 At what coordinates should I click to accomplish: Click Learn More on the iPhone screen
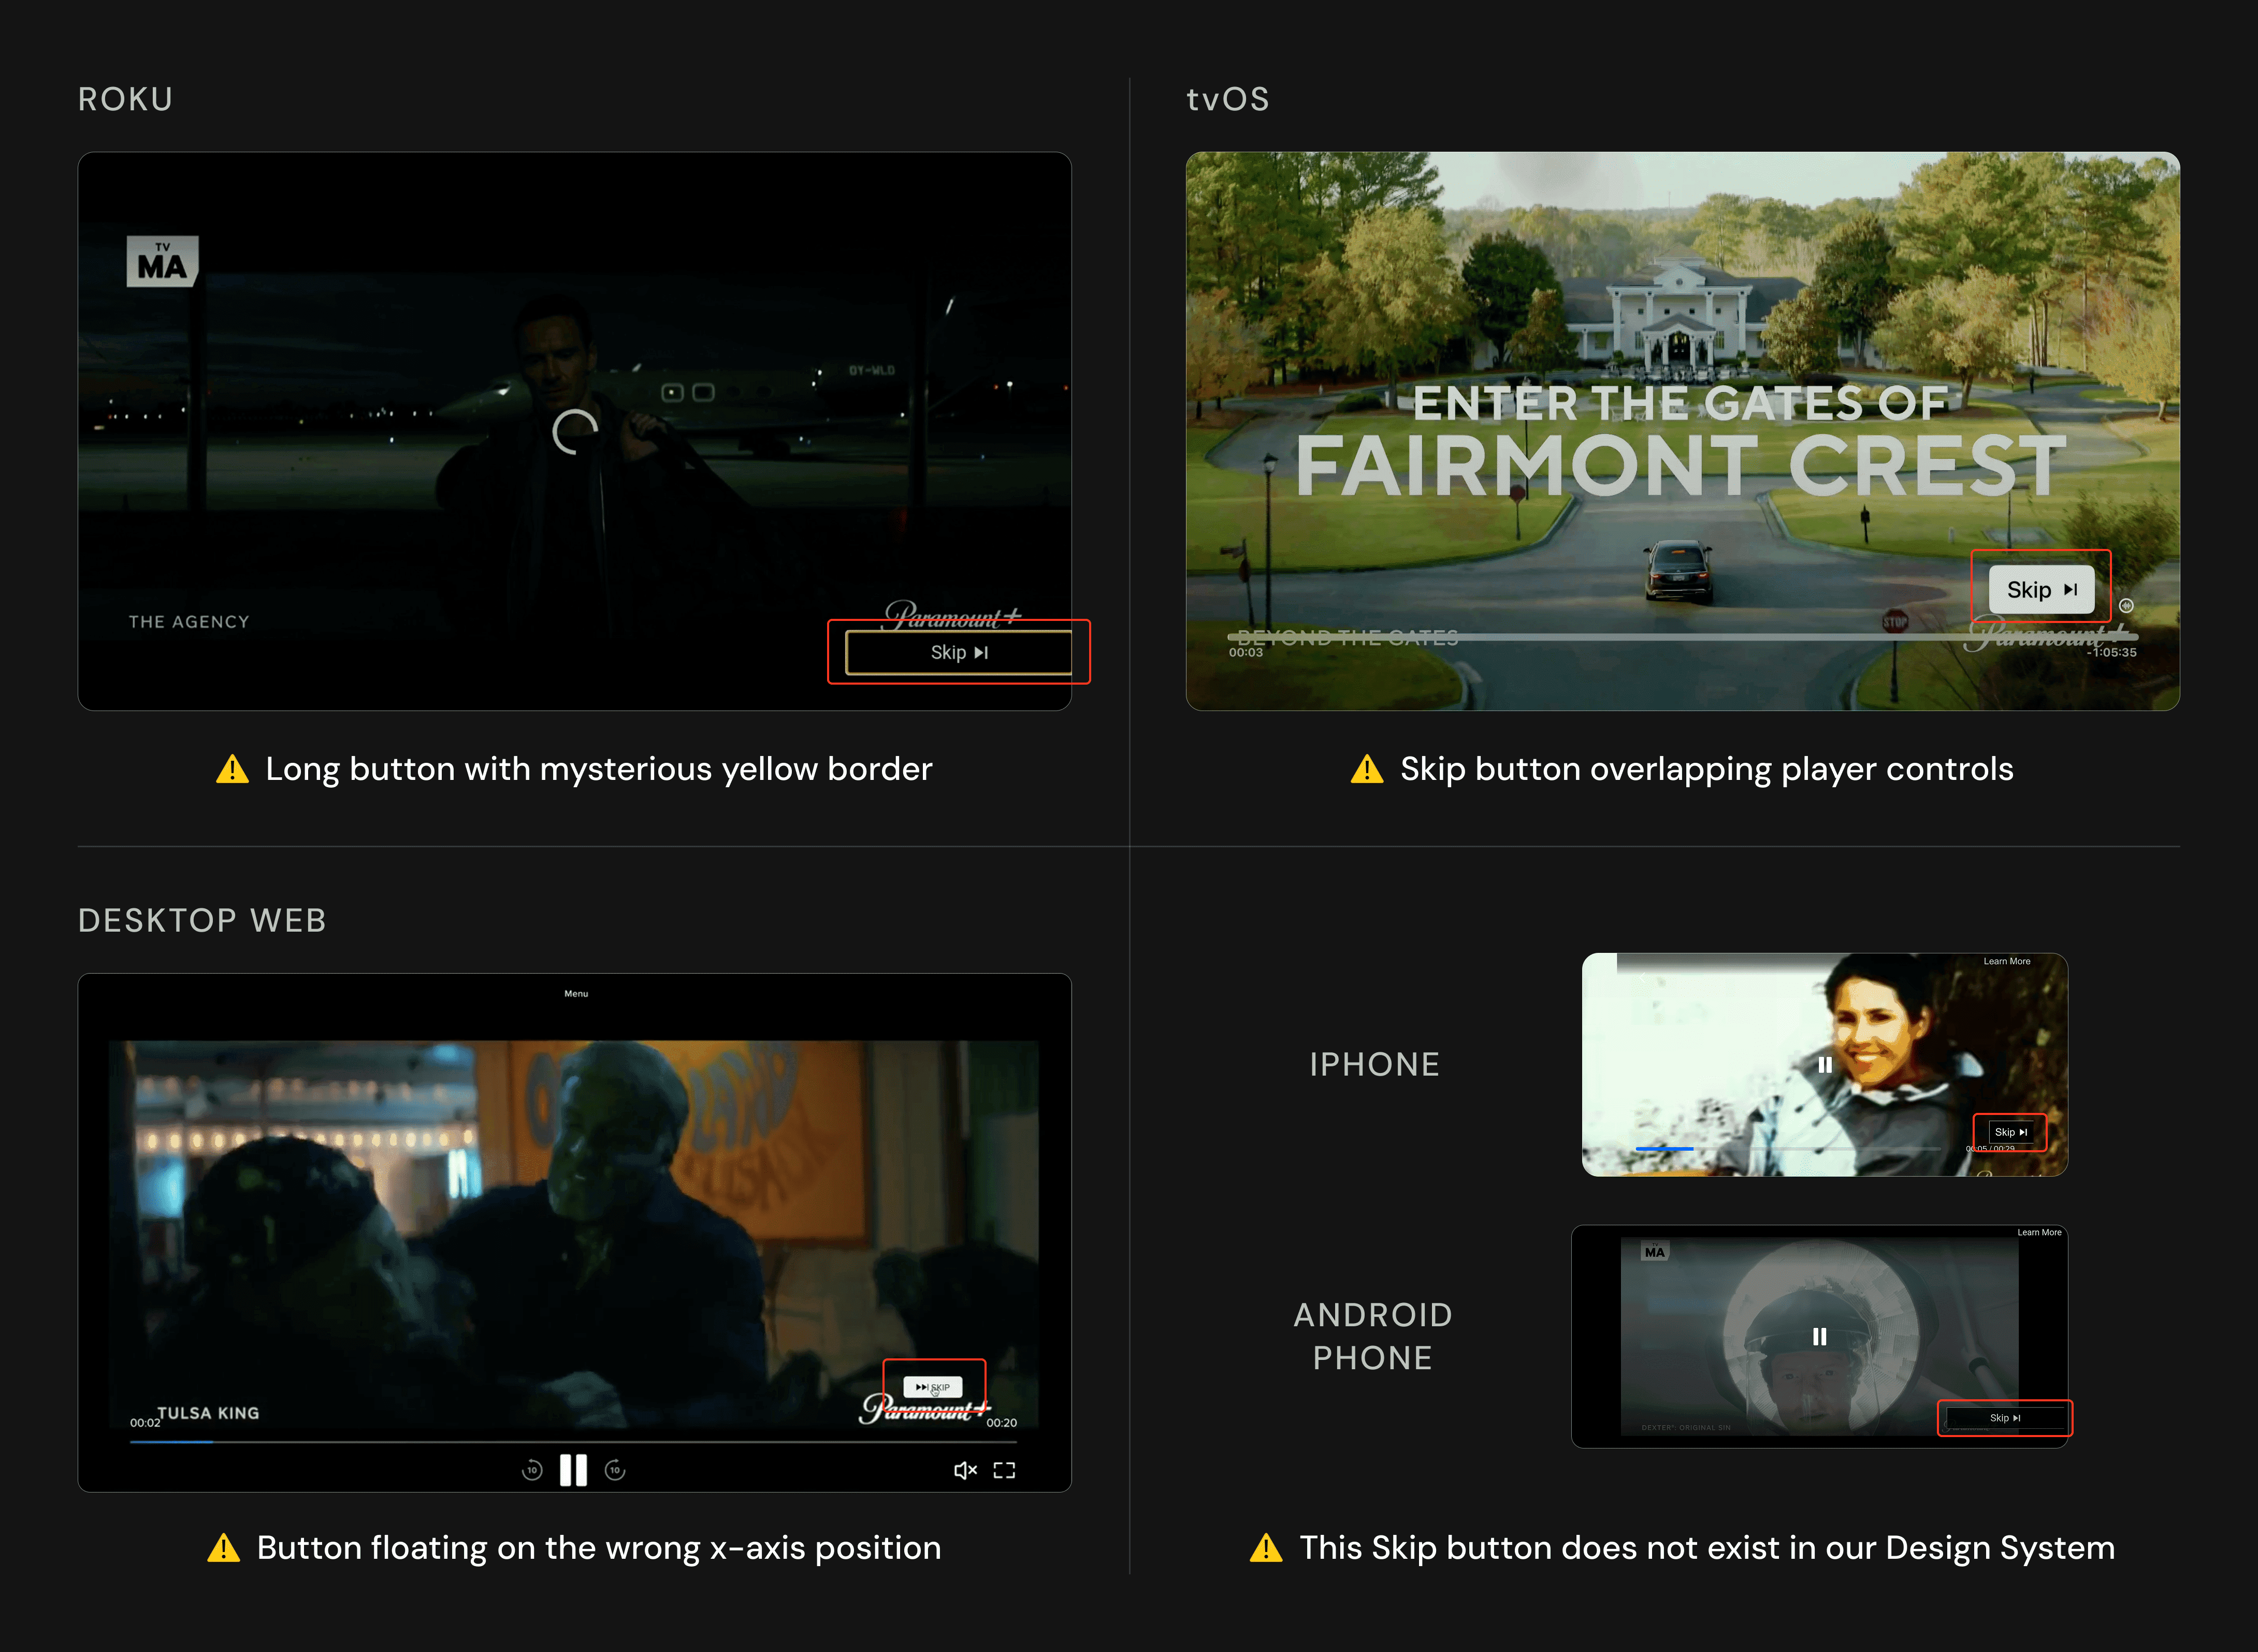point(2006,961)
